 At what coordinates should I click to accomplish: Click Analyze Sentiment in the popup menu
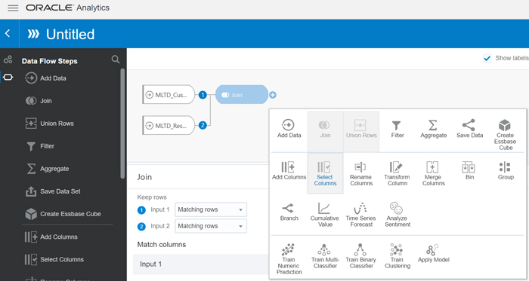[x=397, y=215]
